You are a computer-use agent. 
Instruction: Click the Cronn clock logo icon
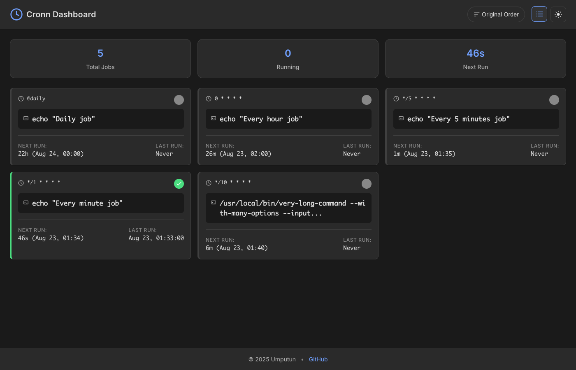16,14
